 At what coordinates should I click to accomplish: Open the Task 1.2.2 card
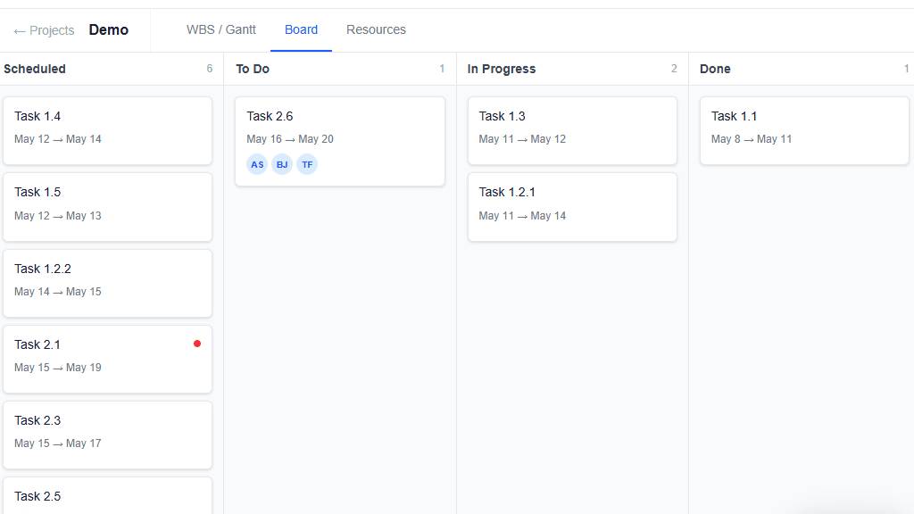107,283
